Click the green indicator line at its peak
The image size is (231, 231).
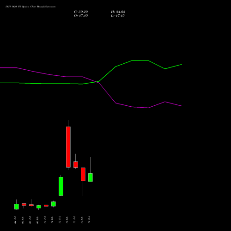point(133,61)
